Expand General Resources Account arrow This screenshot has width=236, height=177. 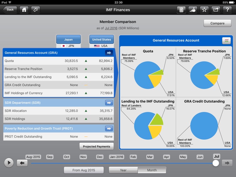(109, 53)
